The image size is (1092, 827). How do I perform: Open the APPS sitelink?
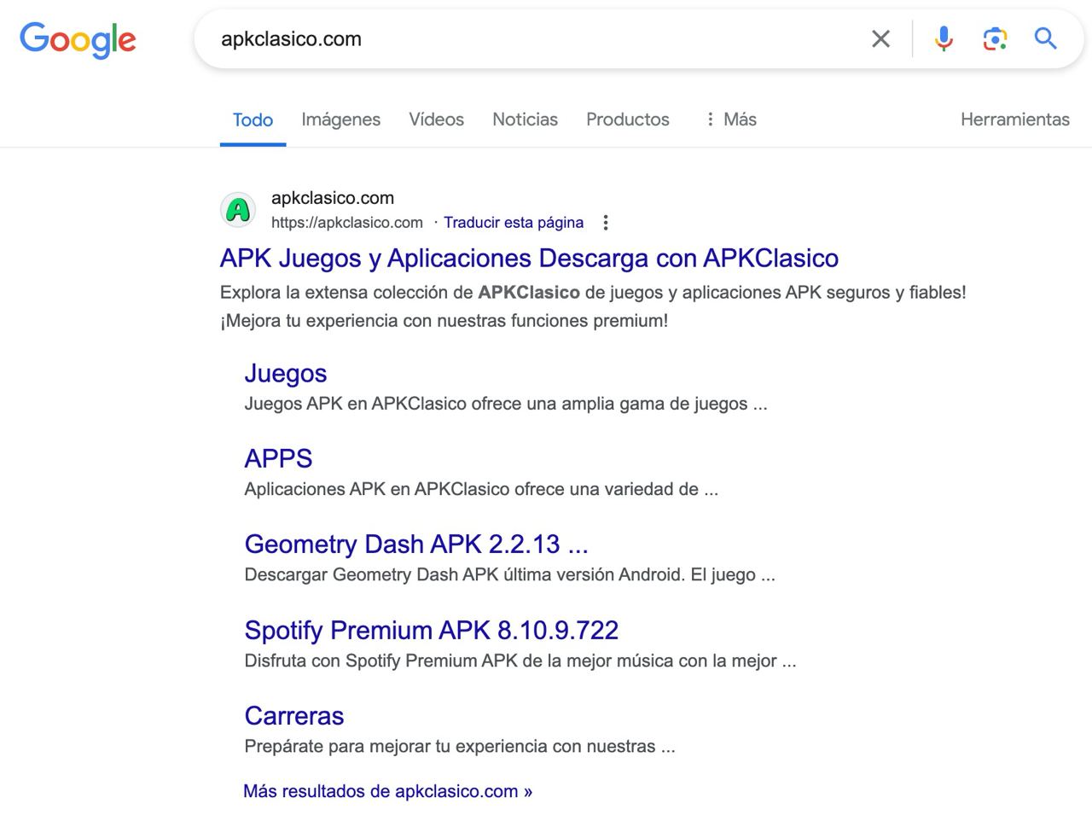pyautogui.click(x=278, y=458)
